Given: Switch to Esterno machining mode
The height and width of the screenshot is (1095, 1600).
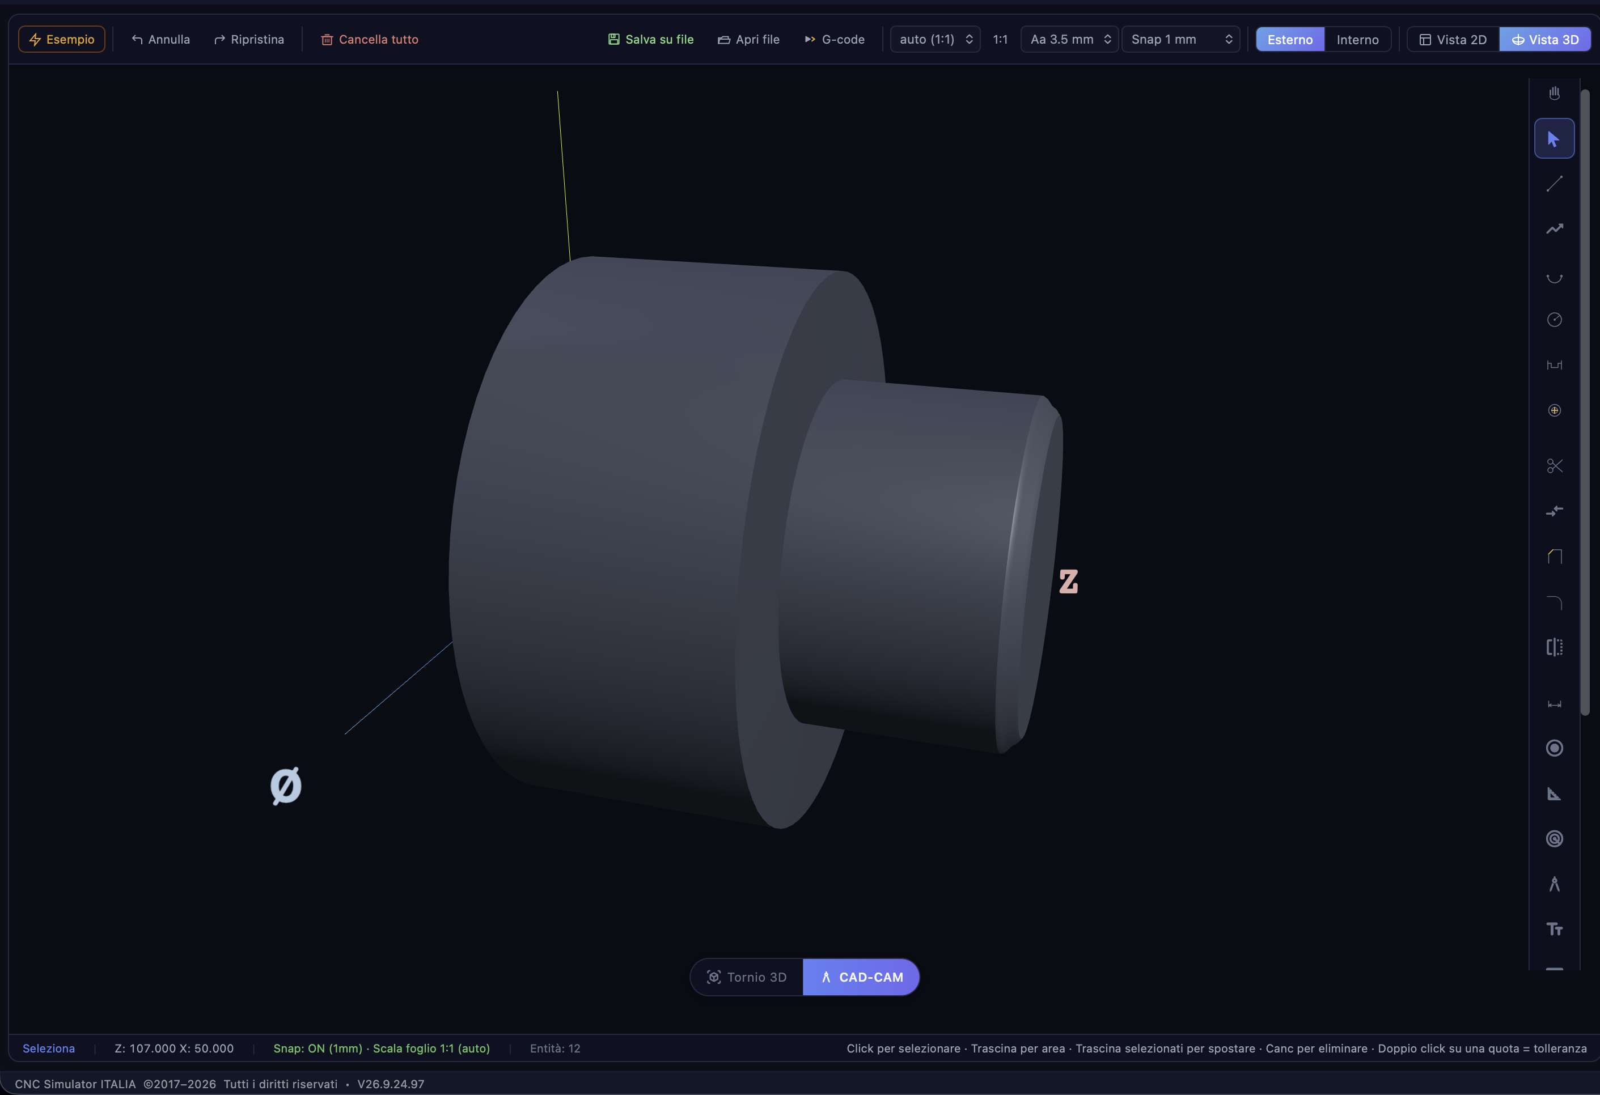Looking at the screenshot, I should click(1290, 39).
